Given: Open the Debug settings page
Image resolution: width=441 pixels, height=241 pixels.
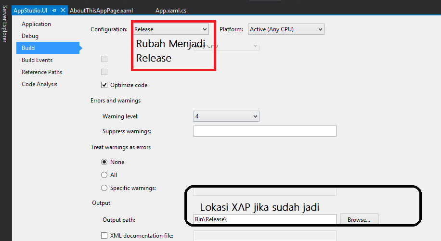Looking at the screenshot, I should [30, 36].
